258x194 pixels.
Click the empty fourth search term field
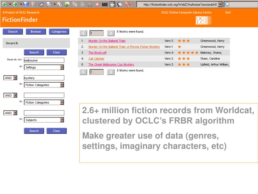tap(44, 113)
